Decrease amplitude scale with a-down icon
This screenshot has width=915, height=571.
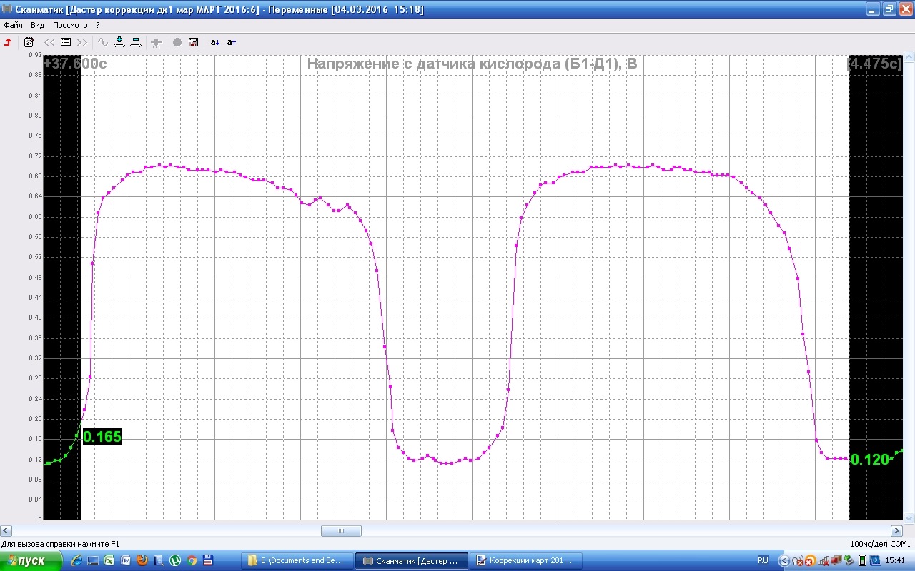pyautogui.click(x=214, y=42)
